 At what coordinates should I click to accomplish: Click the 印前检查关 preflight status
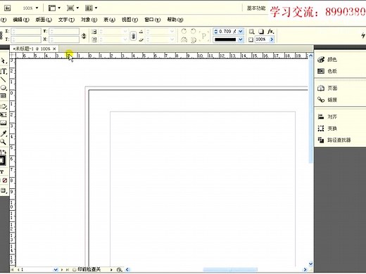89,270
